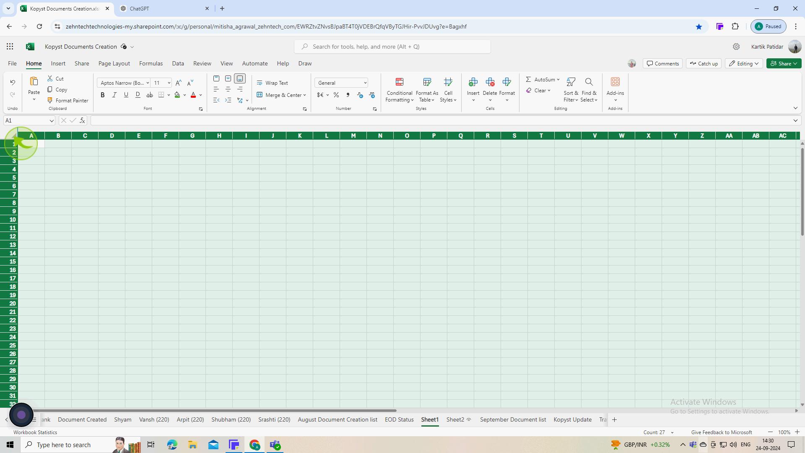Screen dimensions: 805x453
Task: Open the settings gear icon
Action: [x=736, y=47]
